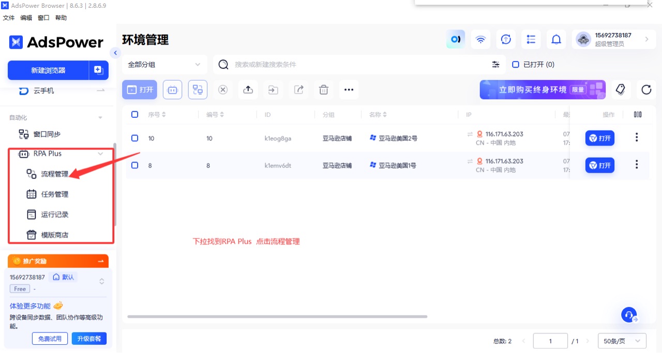Check the row for 亚马逊美国2号
This screenshot has height=353, width=662.
pyautogui.click(x=134, y=139)
